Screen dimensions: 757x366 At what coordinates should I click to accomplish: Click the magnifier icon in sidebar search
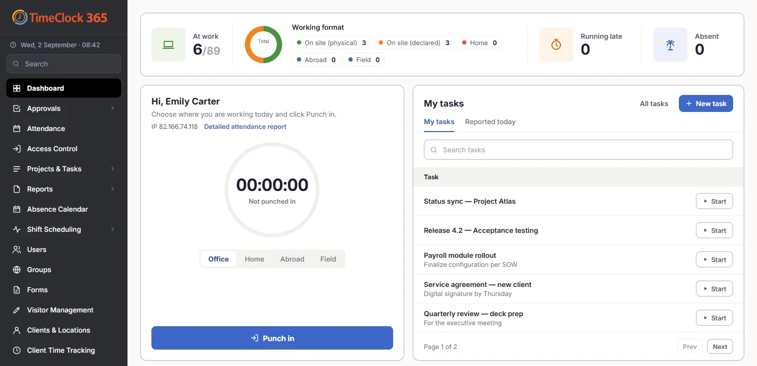(x=16, y=64)
